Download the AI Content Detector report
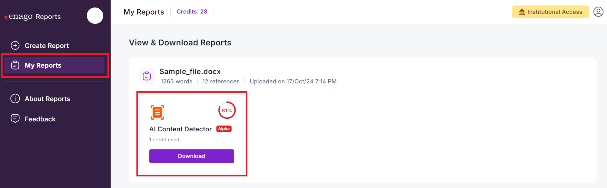Screen dimensions: 607x188 click(192, 156)
